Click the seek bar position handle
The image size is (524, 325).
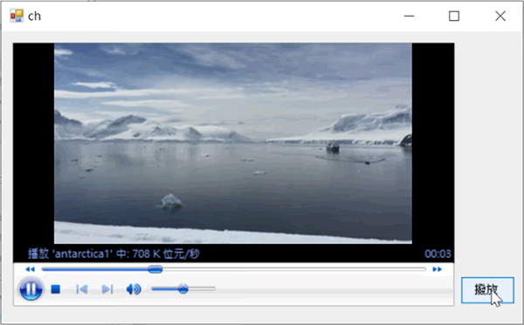(155, 269)
